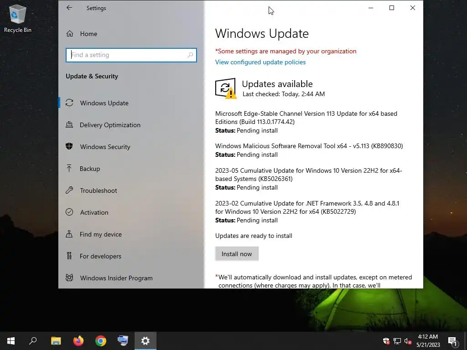
Task: Click the Windows Update page title
Action: click(262, 34)
